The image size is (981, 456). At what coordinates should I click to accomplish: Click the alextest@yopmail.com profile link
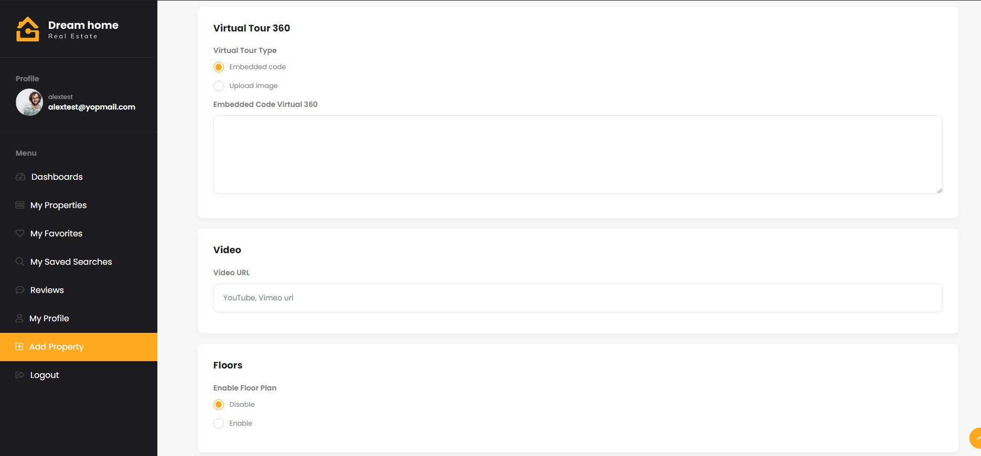[x=92, y=107]
